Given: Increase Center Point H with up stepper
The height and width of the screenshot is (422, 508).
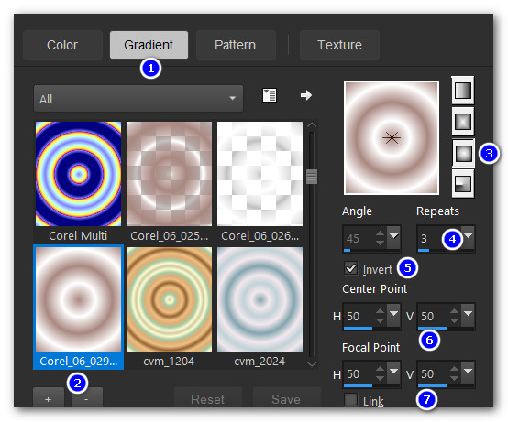Looking at the screenshot, I should click(x=380, y=311).
